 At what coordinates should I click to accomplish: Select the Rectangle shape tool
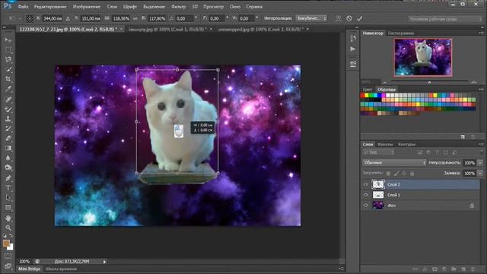point(8,208)
